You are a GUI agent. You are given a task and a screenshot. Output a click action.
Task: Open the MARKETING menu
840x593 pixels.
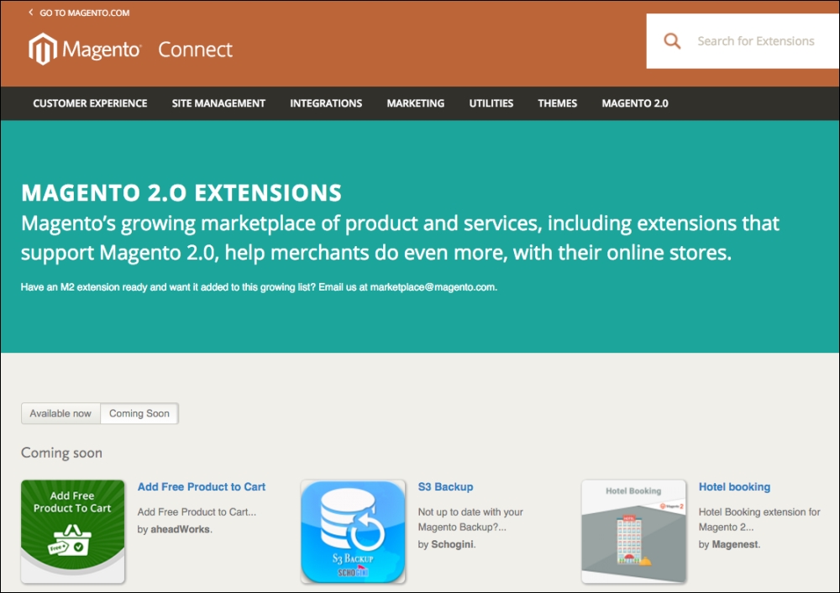(415, 103)
